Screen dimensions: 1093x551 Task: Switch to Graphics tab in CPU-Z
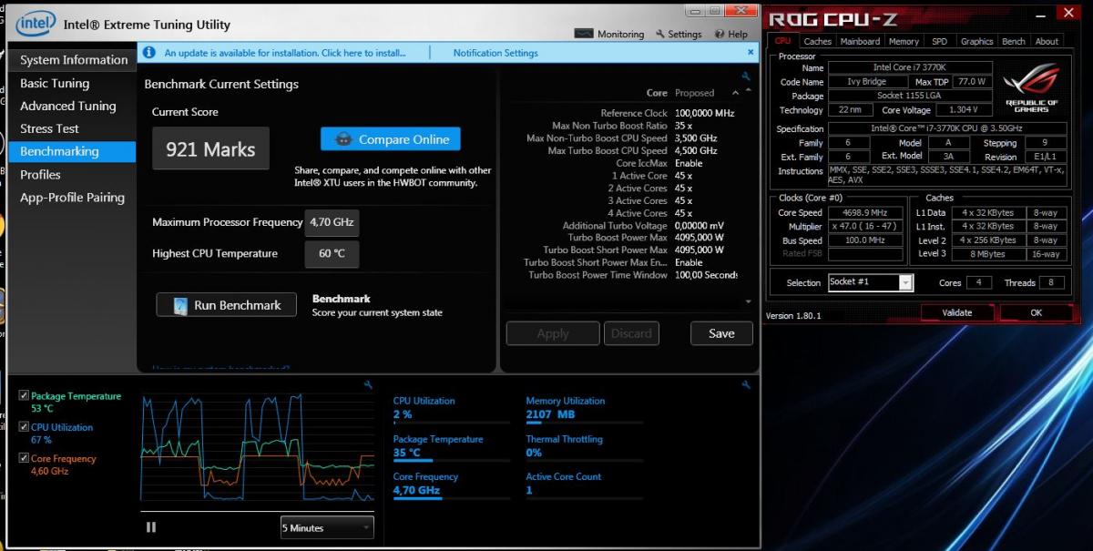tap(976, 41)
